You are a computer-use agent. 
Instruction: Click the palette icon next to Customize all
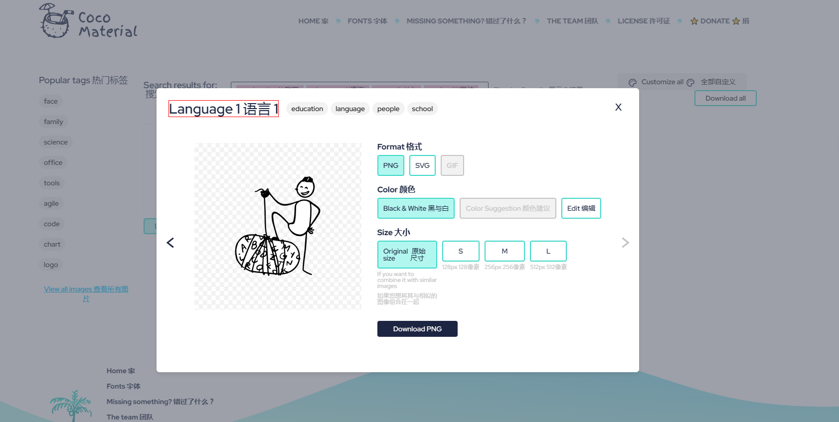point(633,82)
